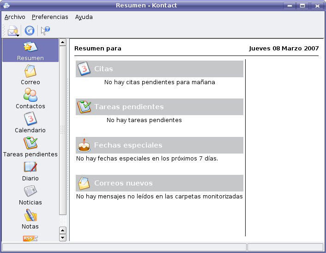Maximize the Kontact window
326x253 pixels.
pos(302,6)
